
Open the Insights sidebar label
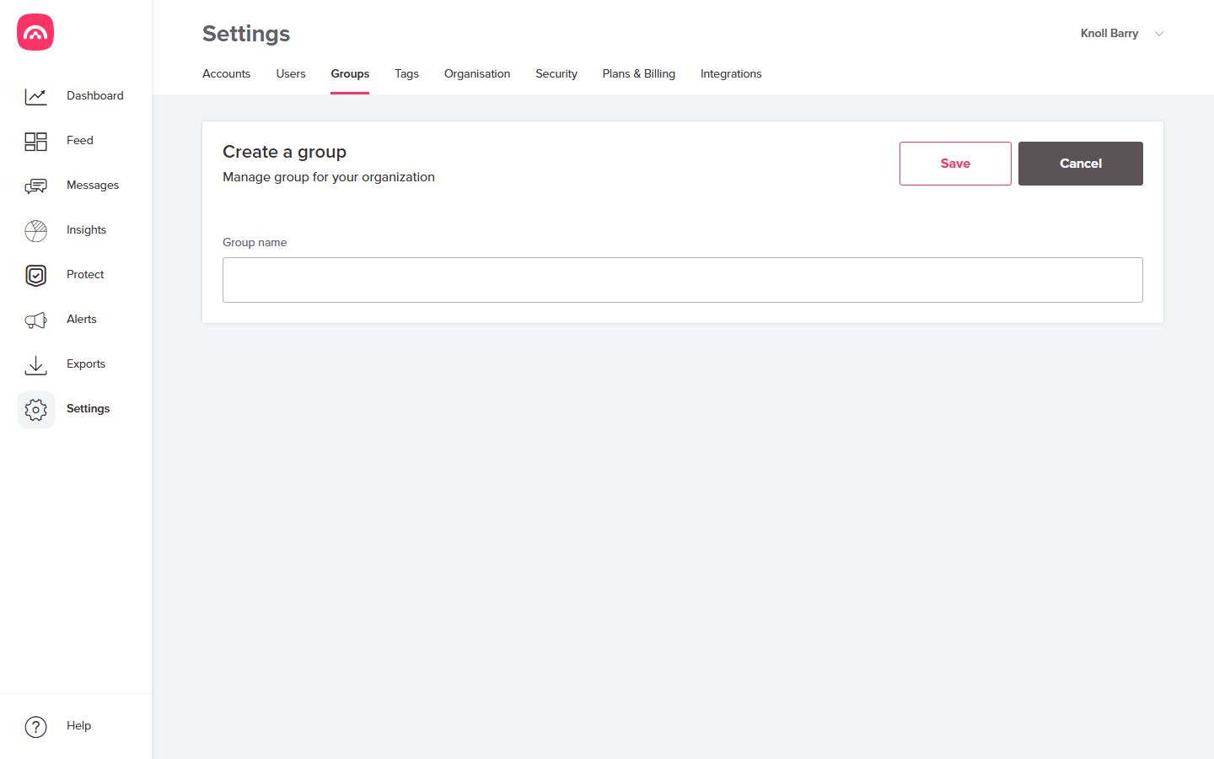tap(87, 230)
